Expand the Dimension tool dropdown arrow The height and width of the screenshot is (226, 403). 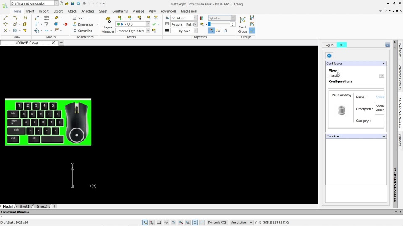click(97, 24)
